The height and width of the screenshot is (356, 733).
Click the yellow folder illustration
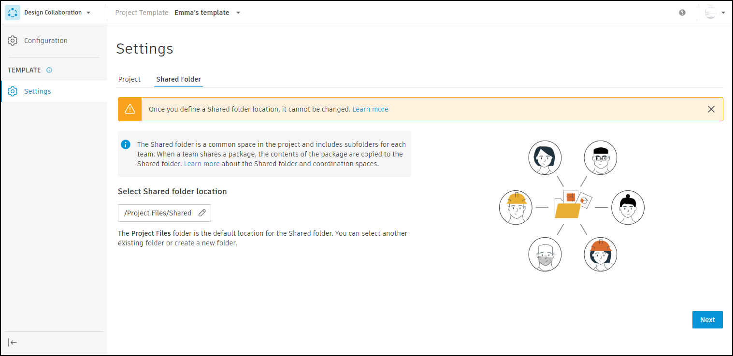pos(568,210)
